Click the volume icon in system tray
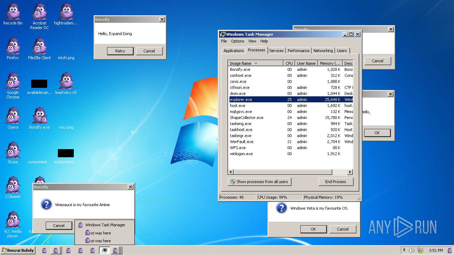 pyautogui.click(x=412, y=250)
